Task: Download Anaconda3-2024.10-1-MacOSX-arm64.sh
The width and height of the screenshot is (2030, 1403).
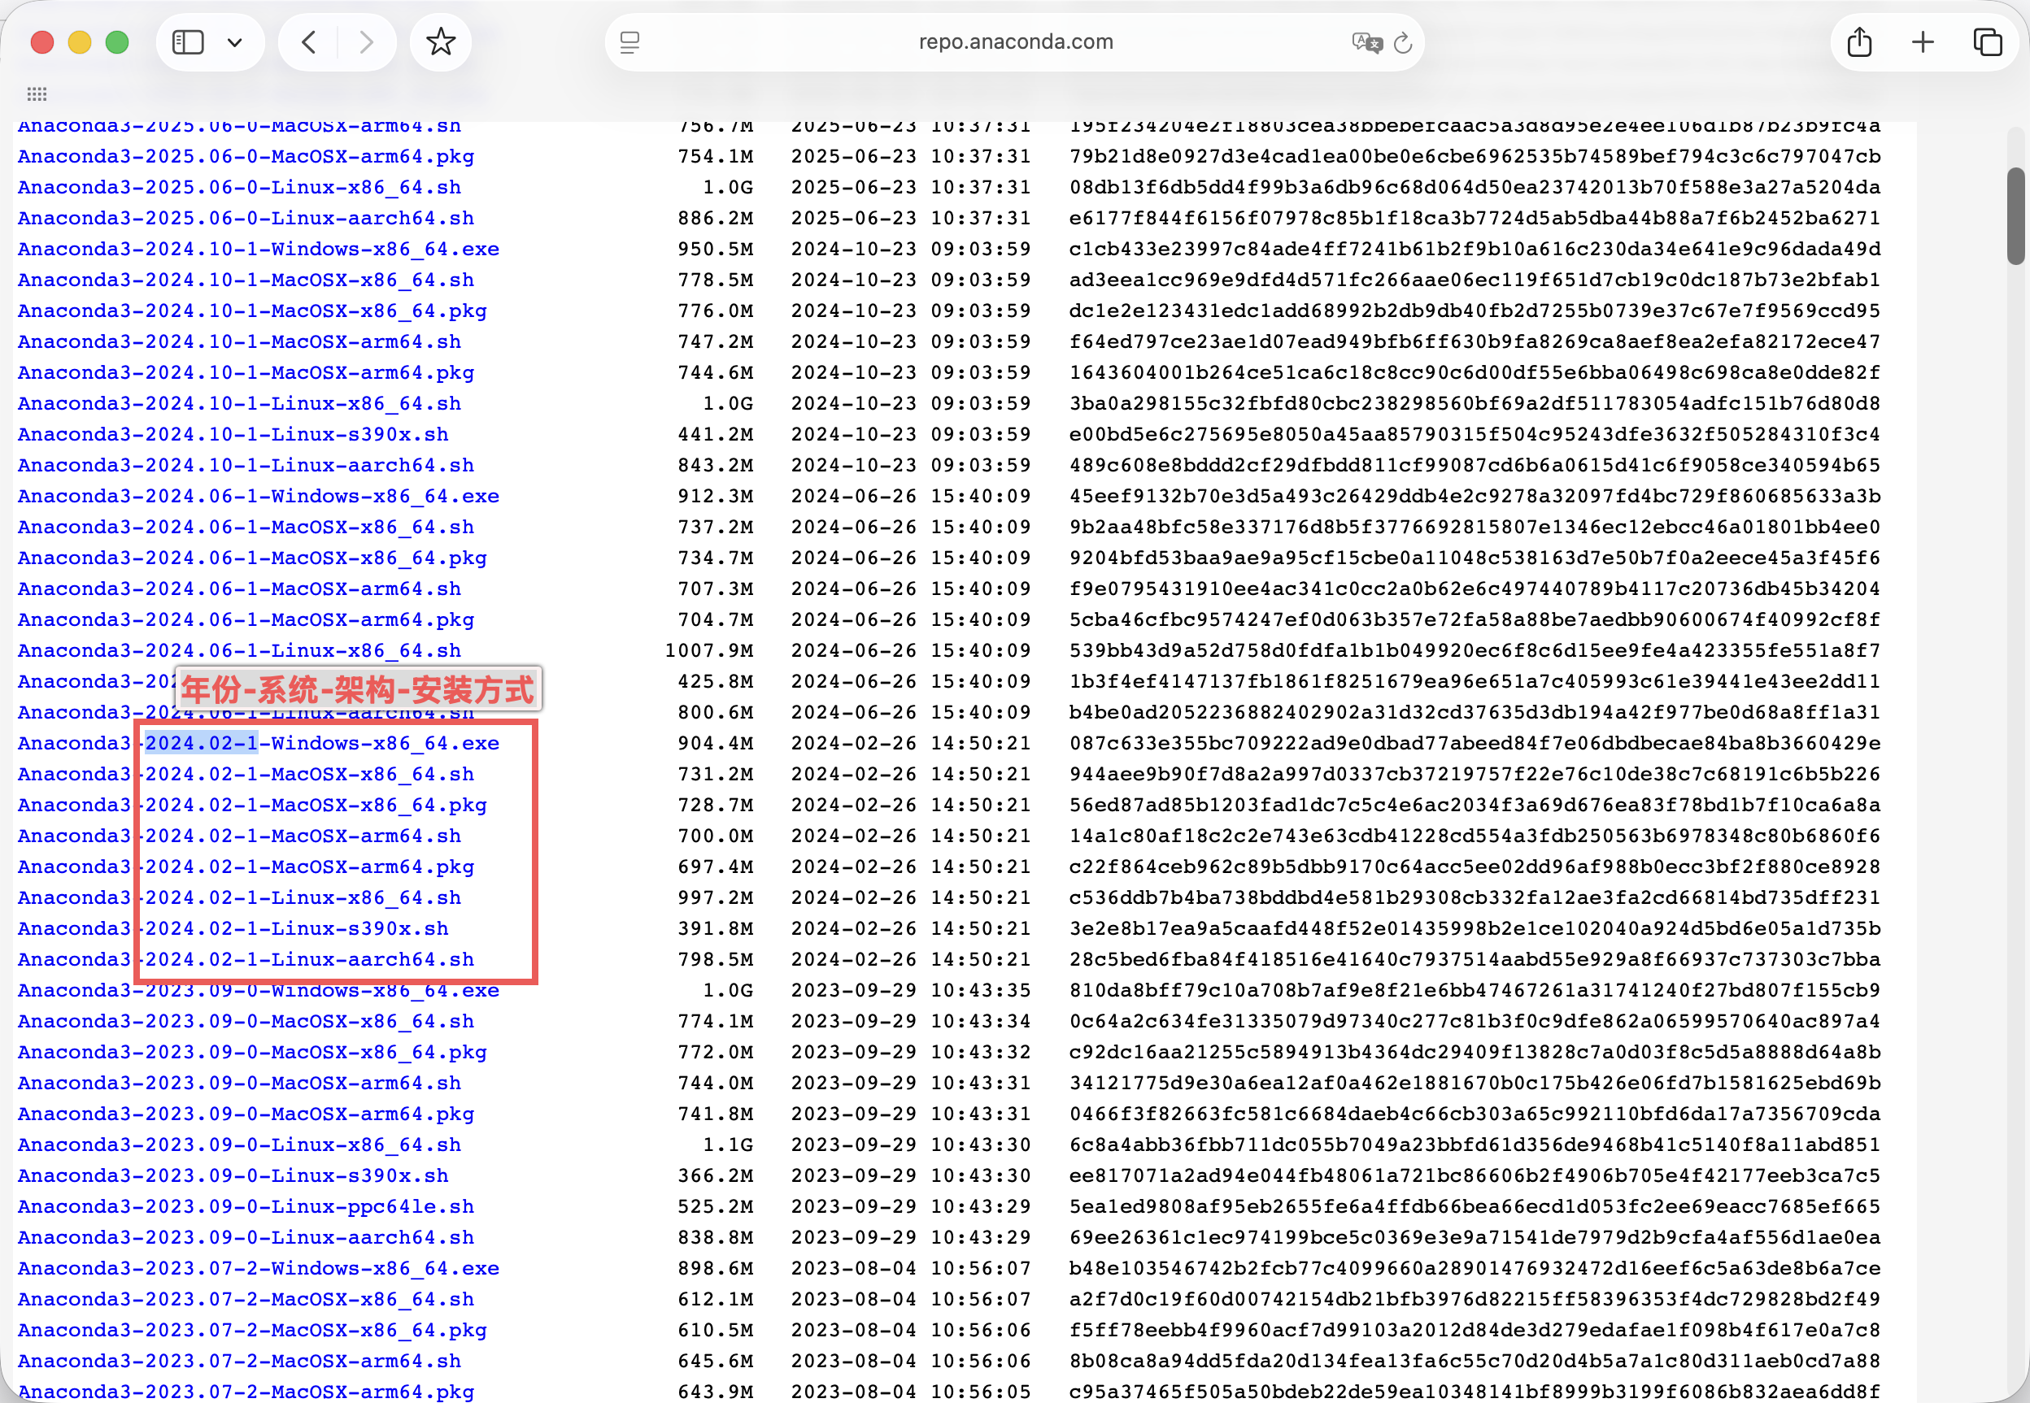Action: click(x=239, y=341)
